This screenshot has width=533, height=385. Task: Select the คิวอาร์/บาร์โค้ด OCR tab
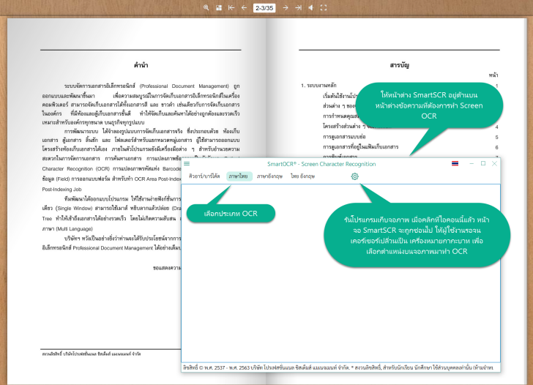tap(204, 176)
